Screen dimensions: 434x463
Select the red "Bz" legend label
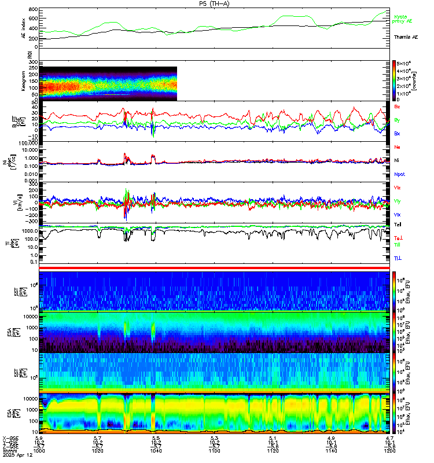(x=397, y=106)
